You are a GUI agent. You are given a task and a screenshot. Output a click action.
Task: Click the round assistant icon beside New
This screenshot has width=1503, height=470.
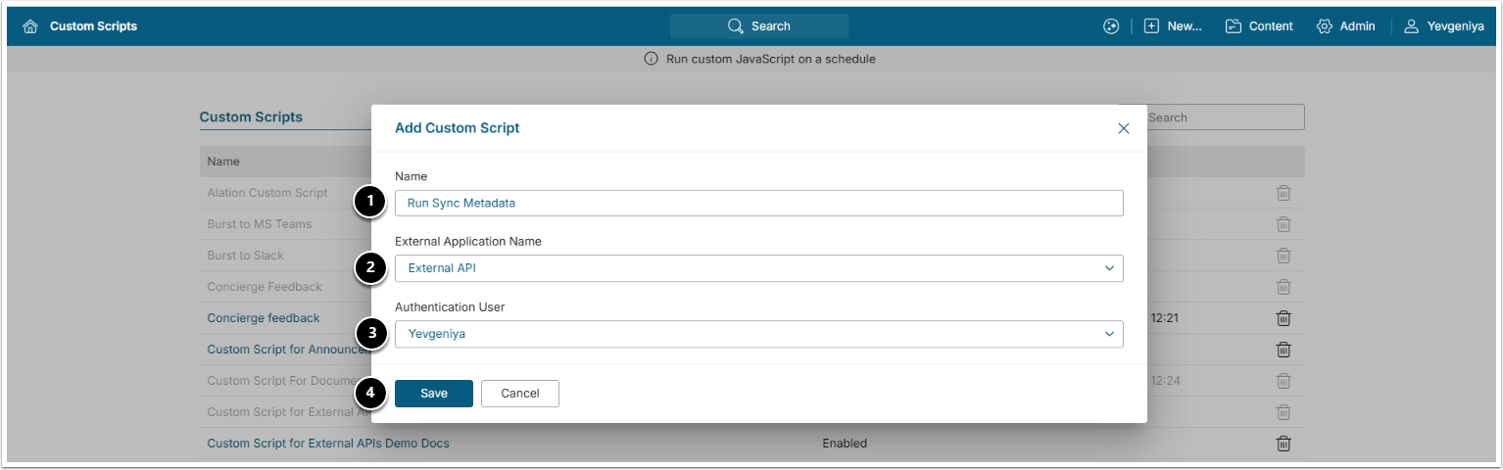[x=1110, y=26]
